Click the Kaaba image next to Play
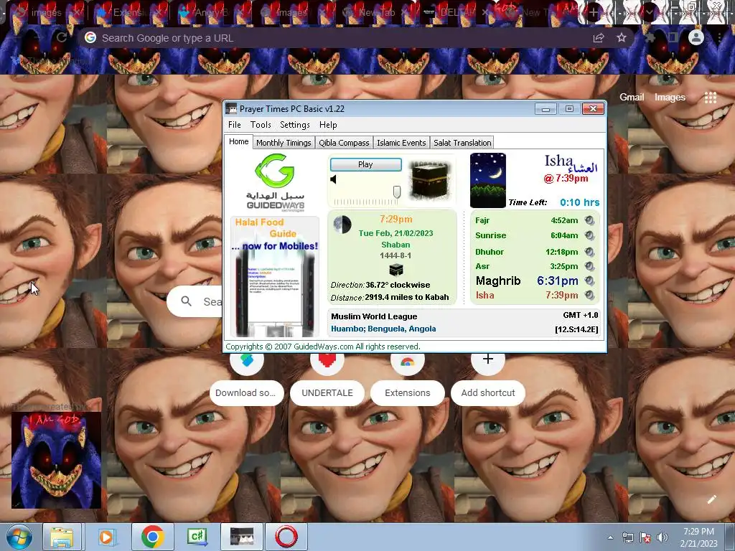This screenshot has width=735, height=551. point(429,181)
